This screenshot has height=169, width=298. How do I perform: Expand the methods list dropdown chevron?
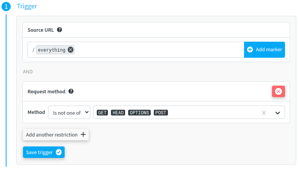(278, 113)
